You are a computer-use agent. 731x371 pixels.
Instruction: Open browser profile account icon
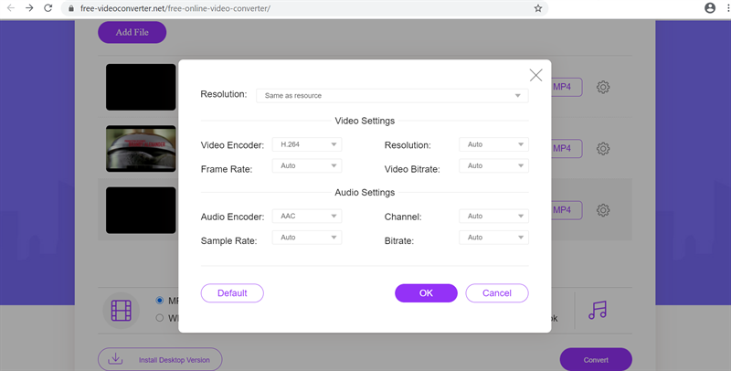point(710,8)
